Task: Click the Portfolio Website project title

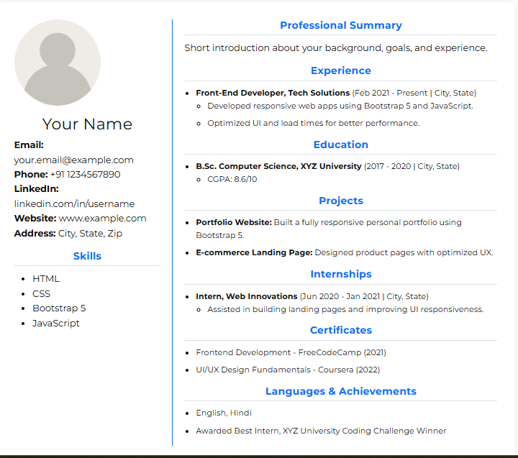Action: 234,223
